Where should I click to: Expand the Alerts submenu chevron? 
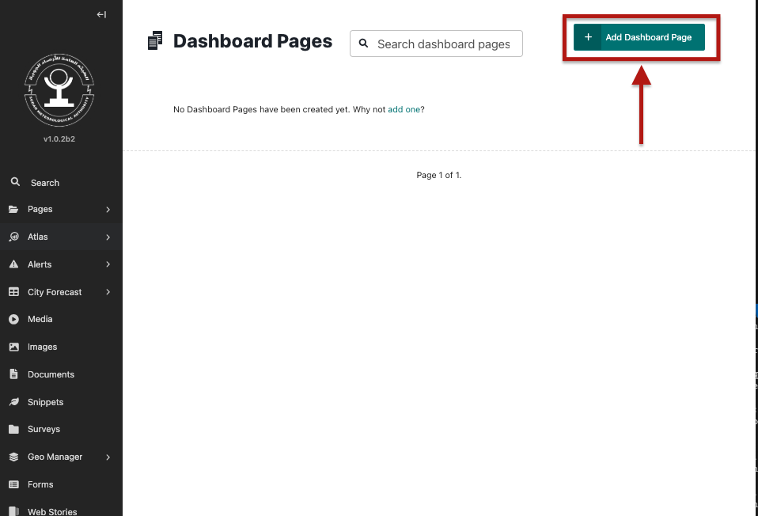[108, 264]
